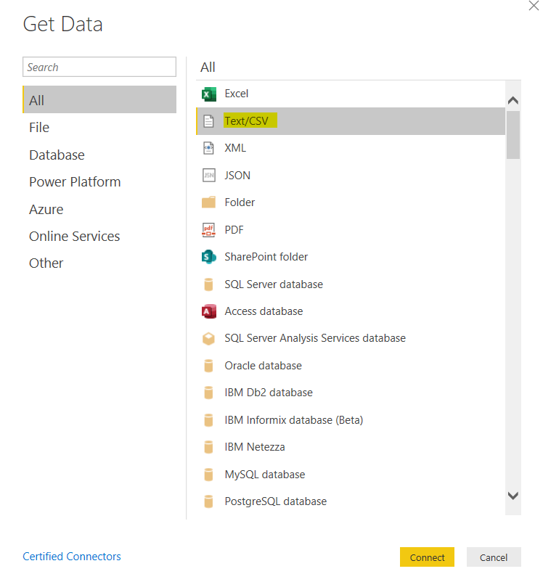543x574 pixels.
Task: Select the PDF connector icon
Action: tap(209, 230)
